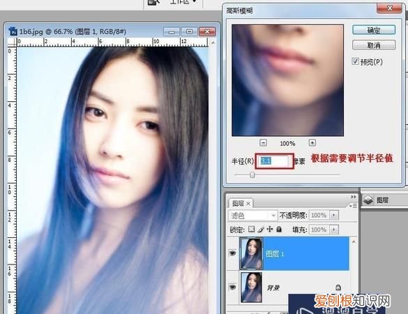Click the radius slider handle
Image resolution: width=408 pixels, height=314 pixels.
point(252,175)
